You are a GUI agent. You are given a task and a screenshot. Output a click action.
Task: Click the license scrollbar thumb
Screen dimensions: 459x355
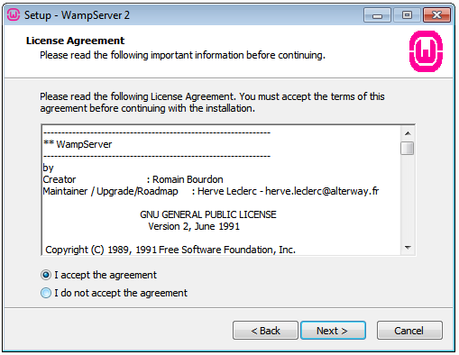408,148
